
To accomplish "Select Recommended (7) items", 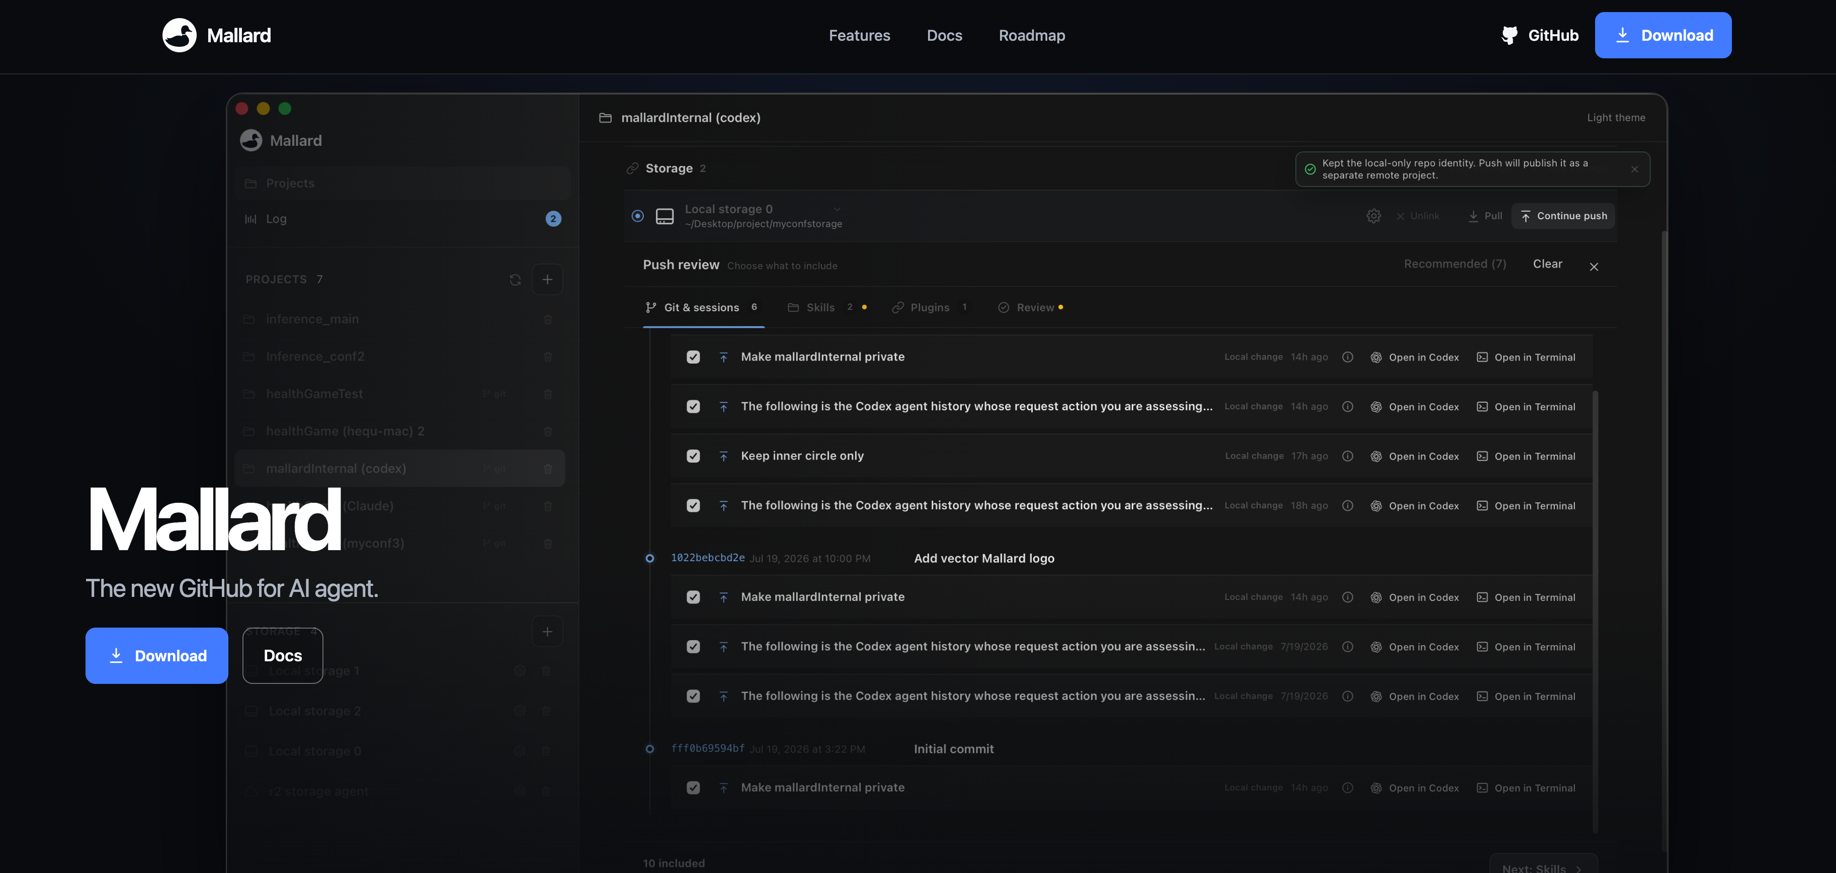I will pos(1455,264).
